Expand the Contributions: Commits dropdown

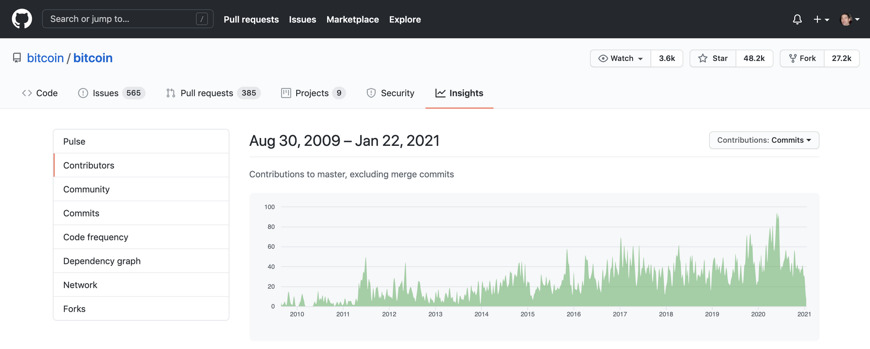[764, 140]
